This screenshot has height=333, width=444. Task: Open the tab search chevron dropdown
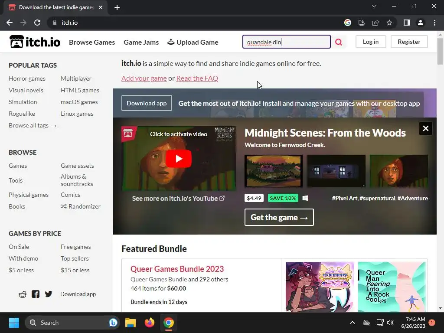point(374,6)
